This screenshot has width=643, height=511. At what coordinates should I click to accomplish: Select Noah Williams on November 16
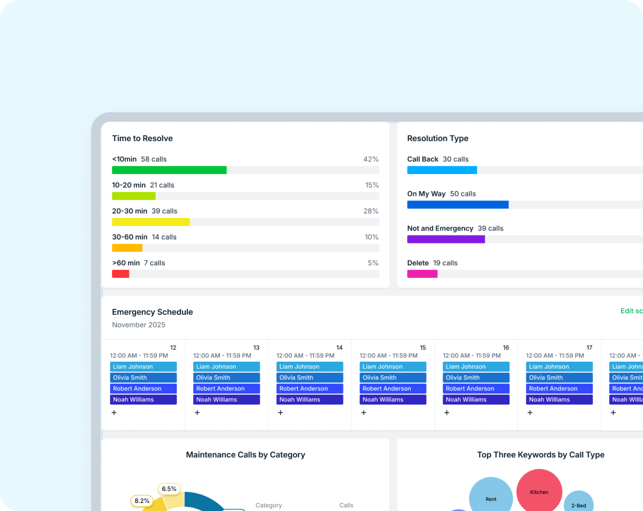pos(476,400)
